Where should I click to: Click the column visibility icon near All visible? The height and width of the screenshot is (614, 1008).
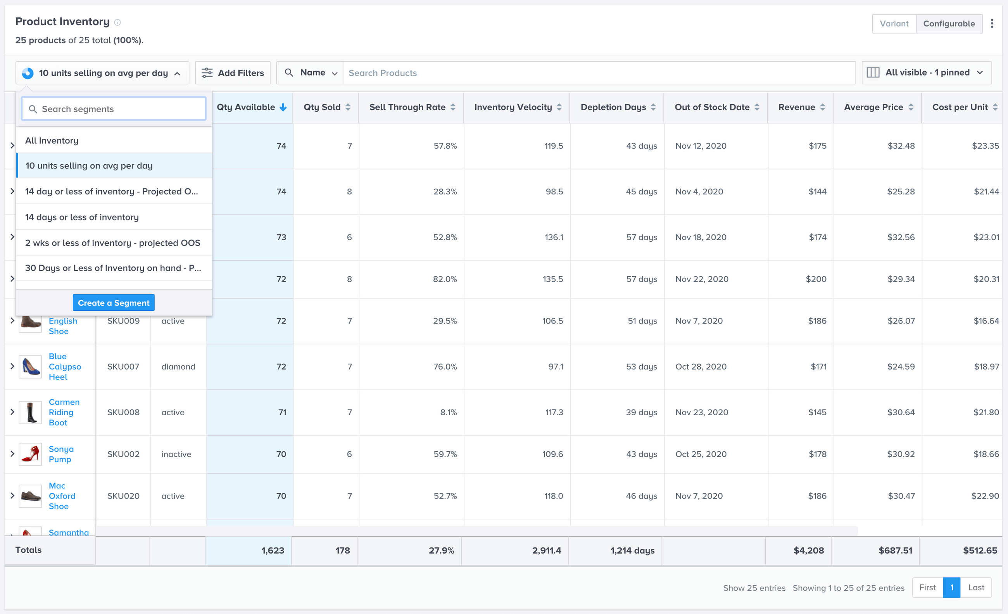click(874, 72)
